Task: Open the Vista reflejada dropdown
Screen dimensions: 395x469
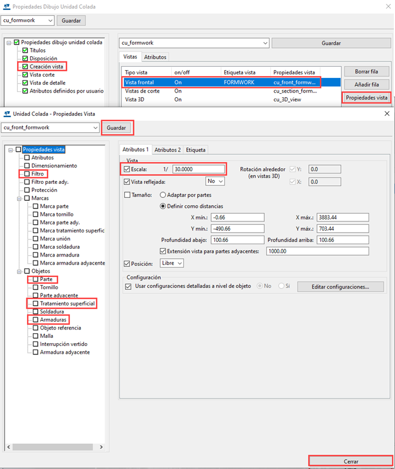Action: [215, 182]
